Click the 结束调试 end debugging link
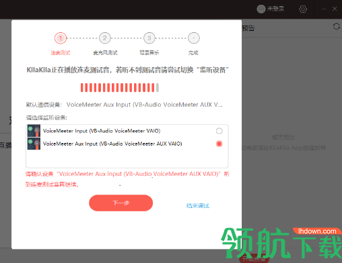 tap(198, 206)
